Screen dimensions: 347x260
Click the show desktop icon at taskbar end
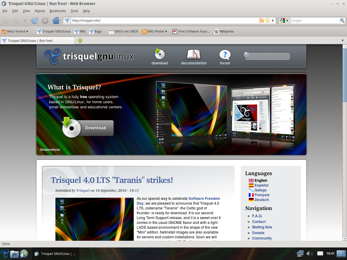point(341,254)
